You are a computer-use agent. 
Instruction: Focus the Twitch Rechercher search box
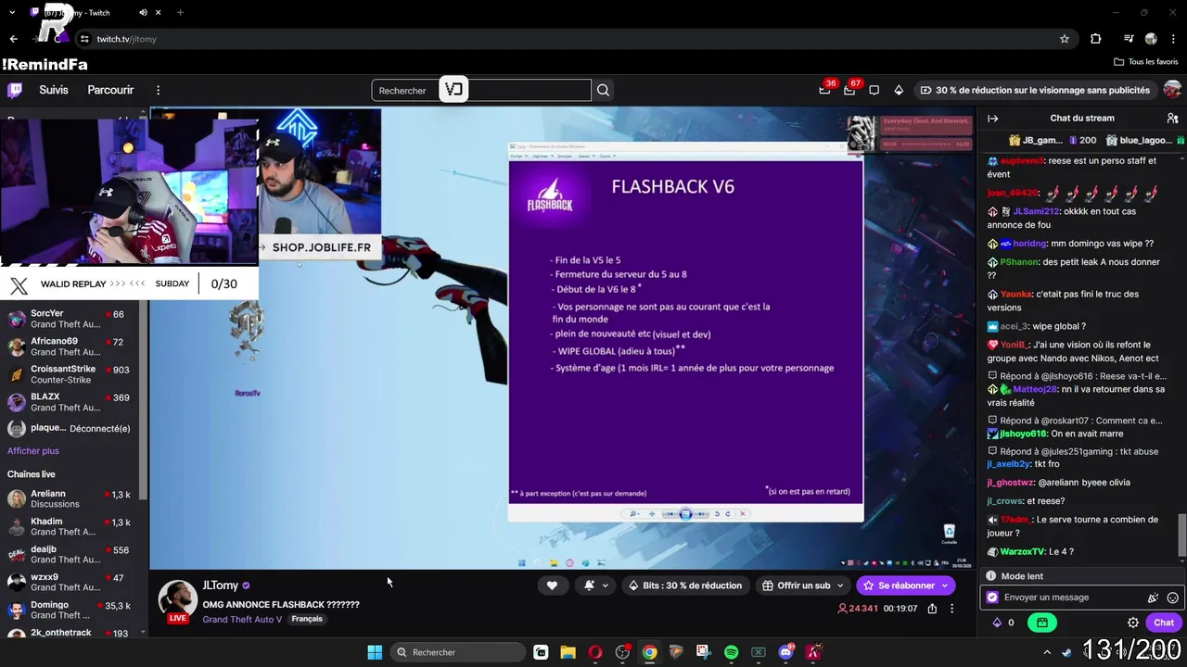(x=481, y=90)
